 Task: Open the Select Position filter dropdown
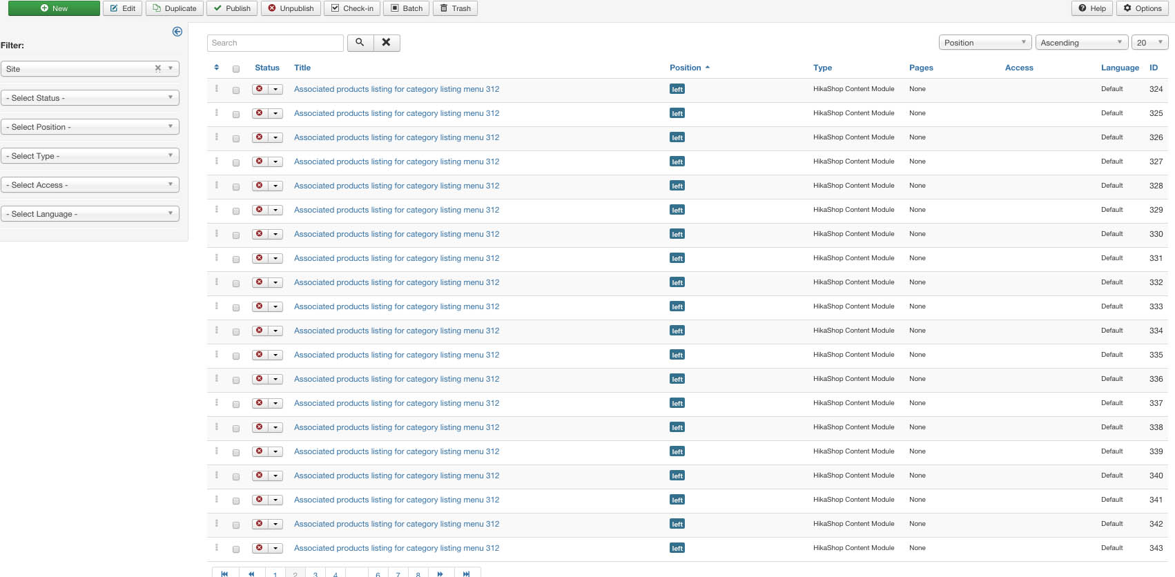click(x=90, y=127)
